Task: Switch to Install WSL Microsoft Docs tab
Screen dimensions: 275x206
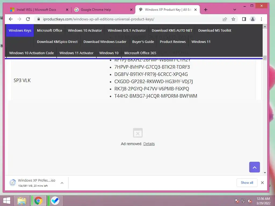Action: click(x=39, y=10)
